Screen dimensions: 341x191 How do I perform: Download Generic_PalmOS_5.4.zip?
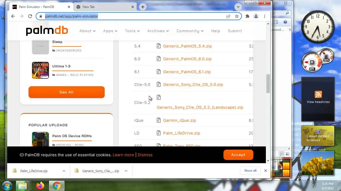click(x=187, y=46)
